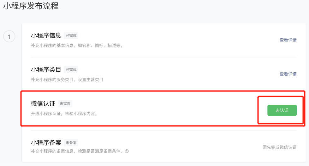Click the 小程序发布流程 page title
The height and width of the screenshot is (166, 309).
[31, 6]
